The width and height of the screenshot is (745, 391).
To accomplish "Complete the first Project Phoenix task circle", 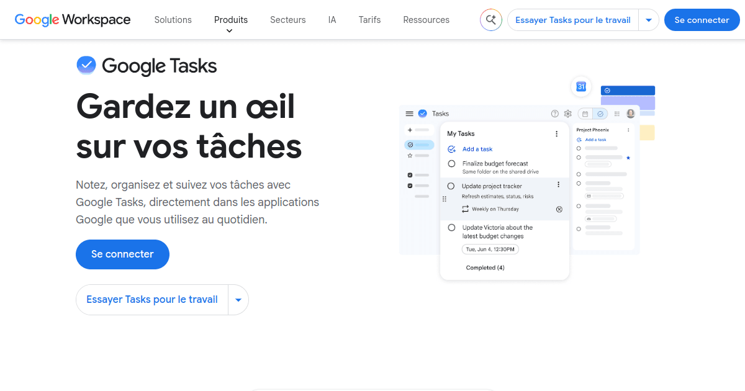I will click(x=579, y=148).
